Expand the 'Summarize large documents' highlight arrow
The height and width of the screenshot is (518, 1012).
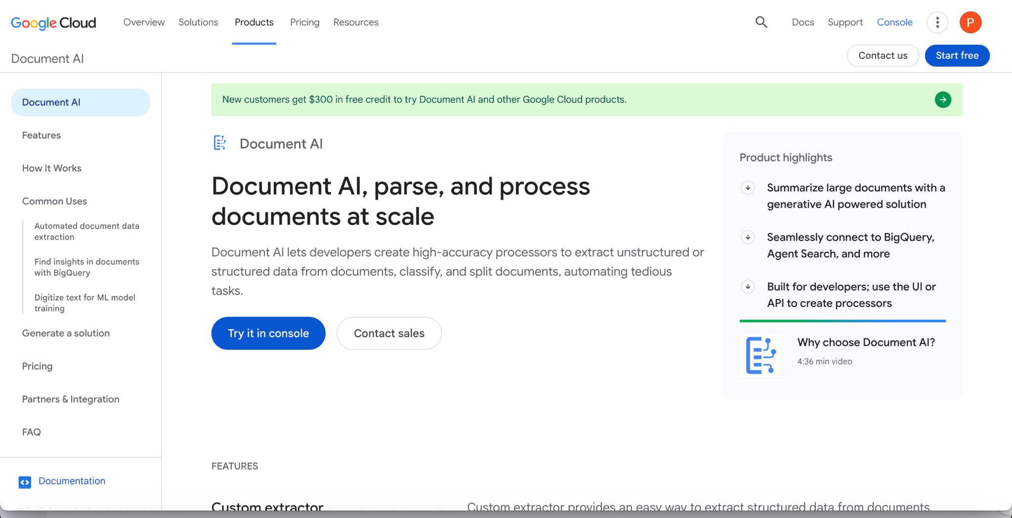[x=748, y=187]
